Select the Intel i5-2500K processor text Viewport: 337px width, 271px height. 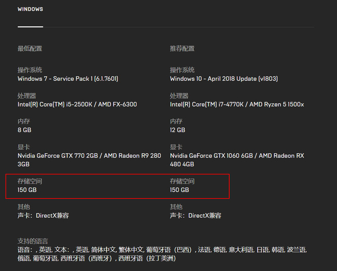click(x=77, y=105)
